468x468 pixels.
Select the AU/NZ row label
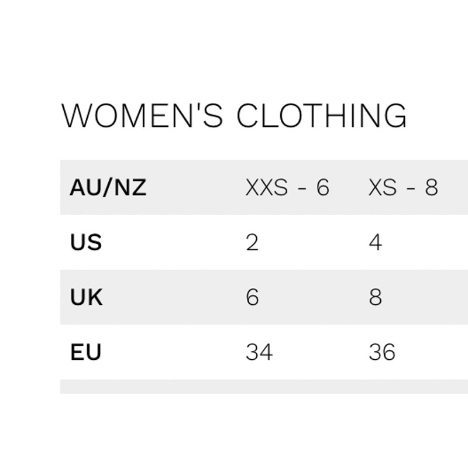[108, 187]
